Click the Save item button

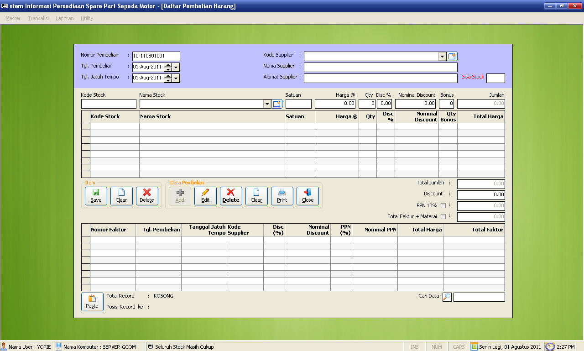coord(96,196)
